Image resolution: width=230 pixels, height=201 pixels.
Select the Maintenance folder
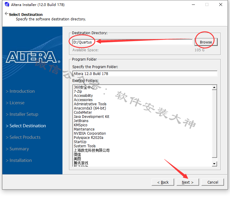84,129
